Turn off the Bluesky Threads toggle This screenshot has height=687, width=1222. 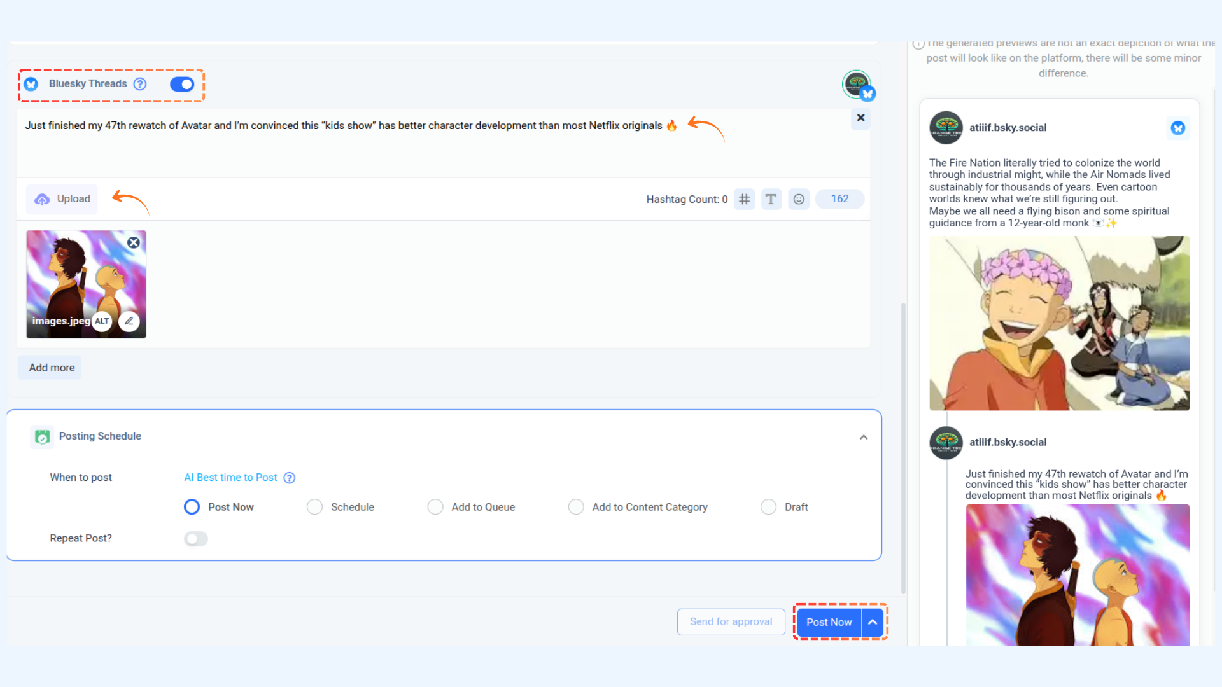point(182,84)
